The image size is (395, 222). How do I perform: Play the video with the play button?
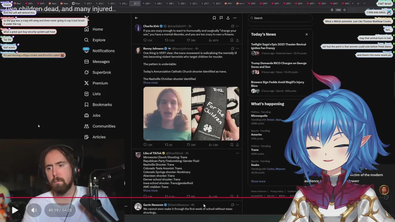(x=15, y=210)
